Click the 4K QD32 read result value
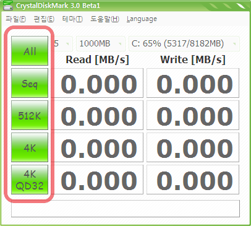The width and height of the screenshot is (251, 226). click(99, 180)
